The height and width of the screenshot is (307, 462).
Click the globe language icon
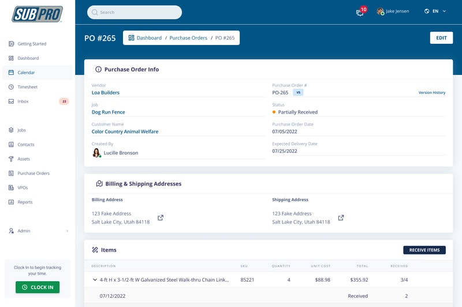427,11
